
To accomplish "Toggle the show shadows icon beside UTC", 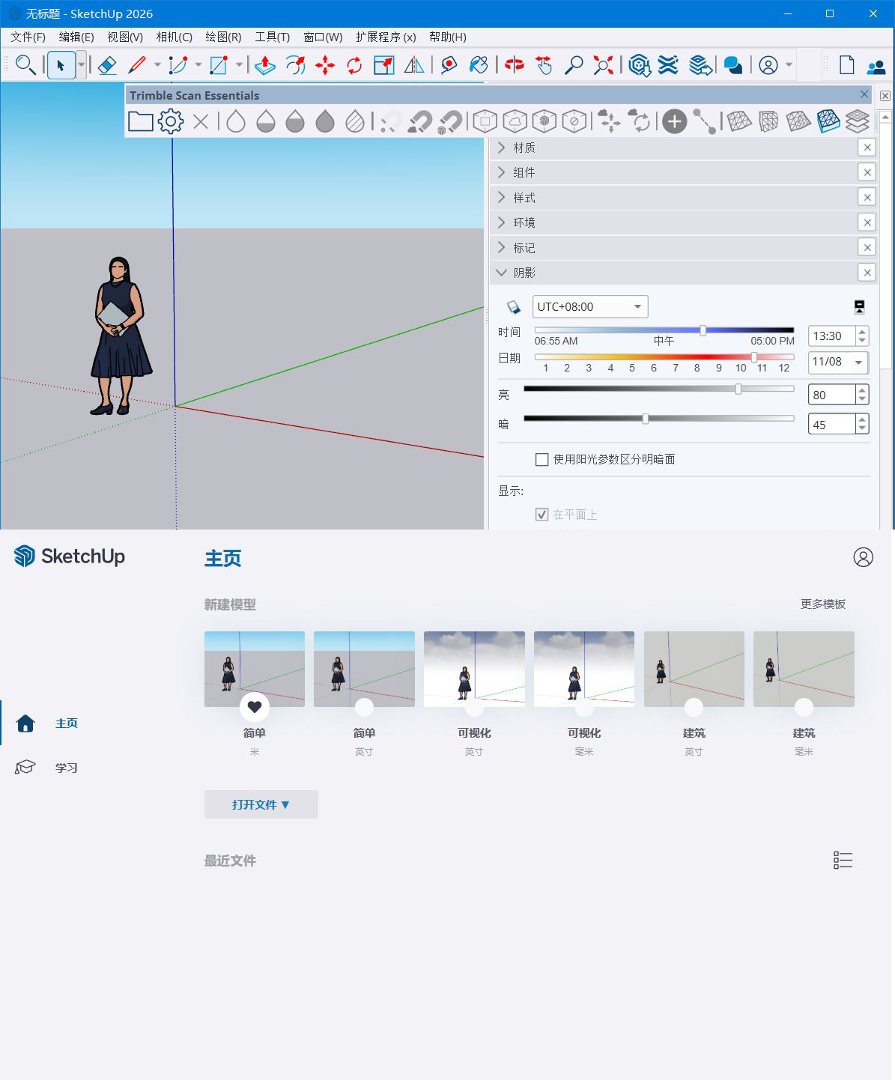I will pos(514,307).
